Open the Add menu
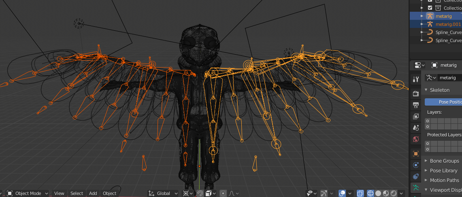Viewport: 462px width, 197px height. click(x=93, y=193)
